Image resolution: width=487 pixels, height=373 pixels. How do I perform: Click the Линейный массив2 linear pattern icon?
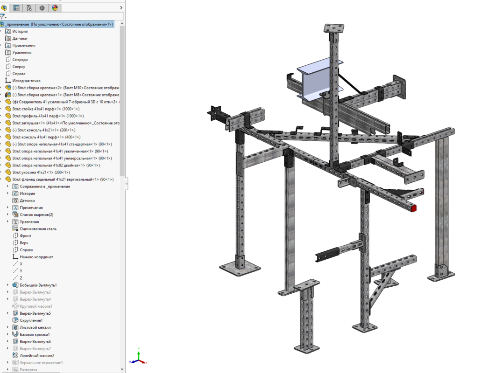15,356
